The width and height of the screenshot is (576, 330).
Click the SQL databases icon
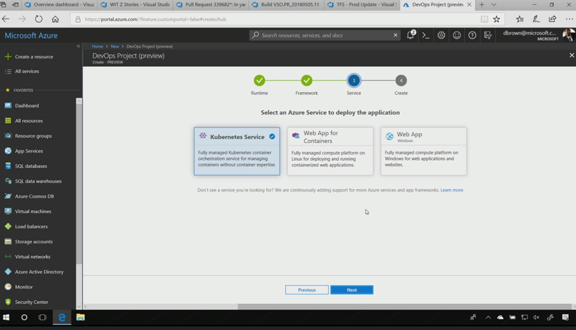pos(8,165)
